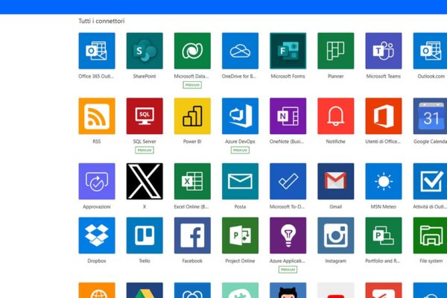Click the 'Microsoft Teams' label text
This screenshot has height=298, width=447.
(x=384, y=76)
